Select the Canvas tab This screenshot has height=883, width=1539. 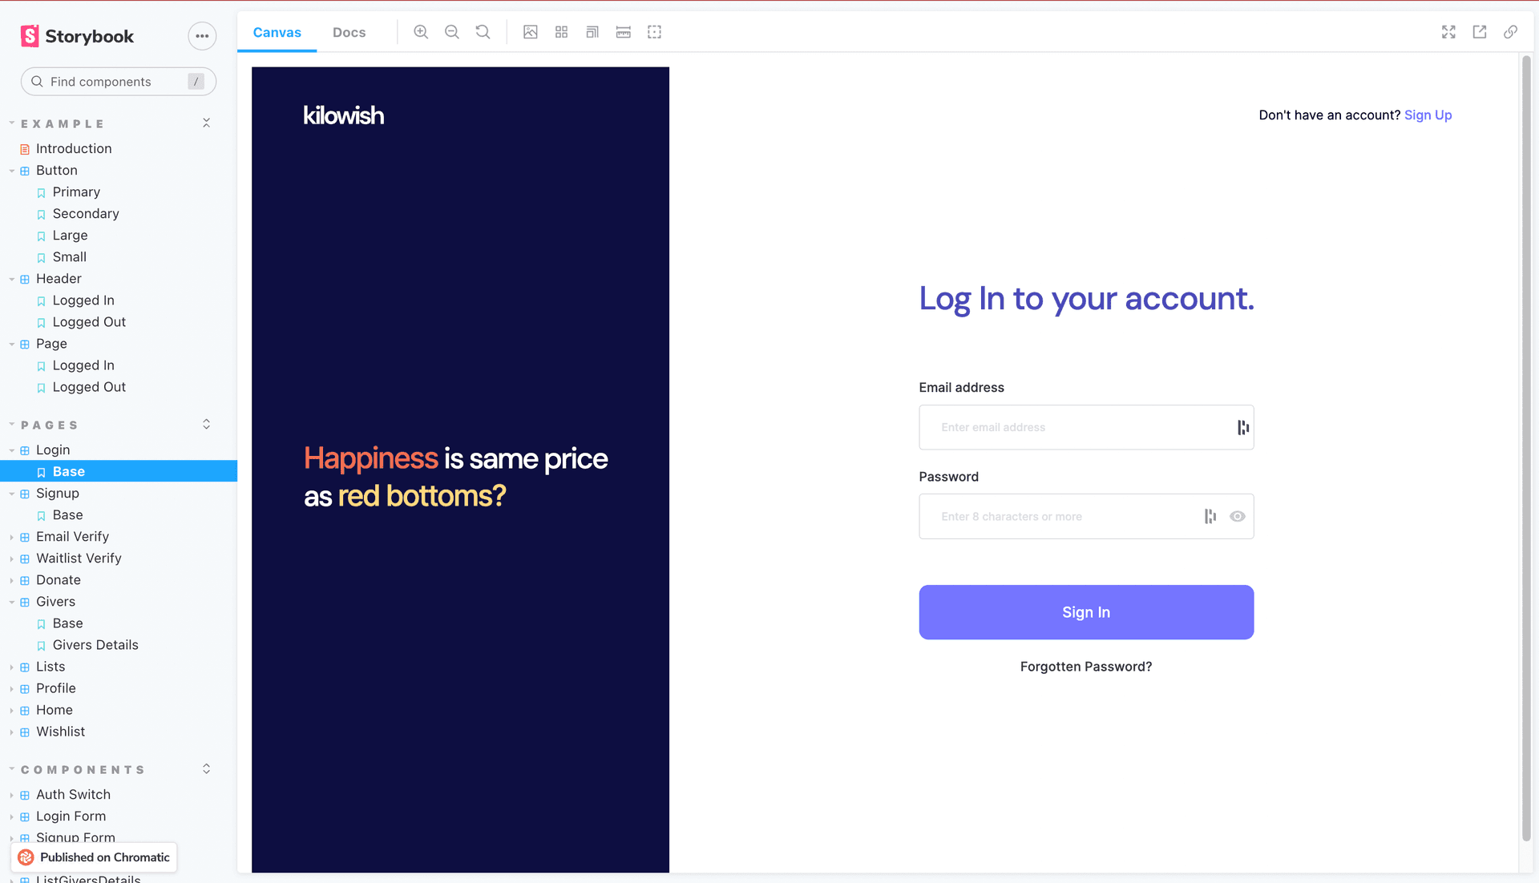point(277,32)
